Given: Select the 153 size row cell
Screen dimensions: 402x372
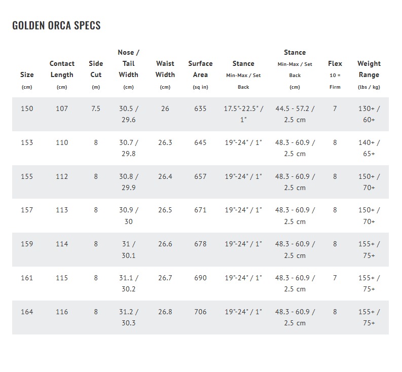Looking at the screenshot, I should coord(27,142).
